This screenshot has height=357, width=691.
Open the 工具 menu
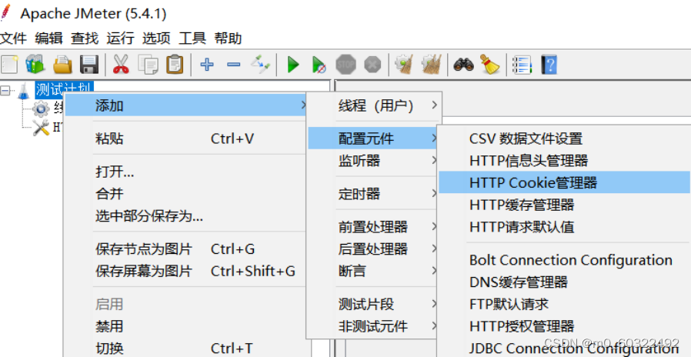coord(192,38)
